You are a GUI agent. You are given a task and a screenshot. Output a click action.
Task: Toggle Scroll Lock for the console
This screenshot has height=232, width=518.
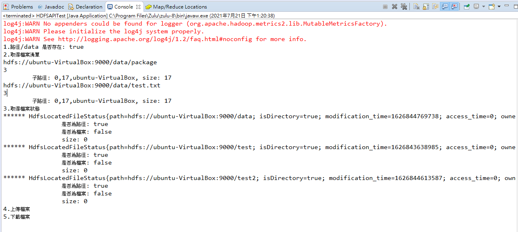(x=426, y=7)
